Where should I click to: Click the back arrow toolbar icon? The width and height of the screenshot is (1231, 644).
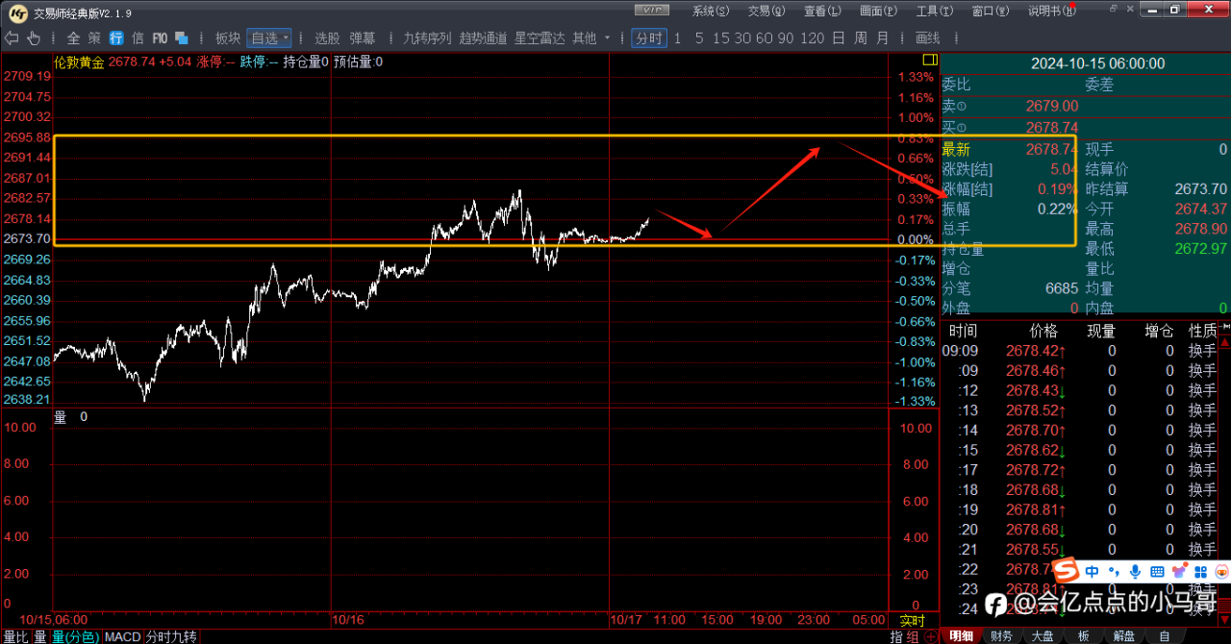12,38
